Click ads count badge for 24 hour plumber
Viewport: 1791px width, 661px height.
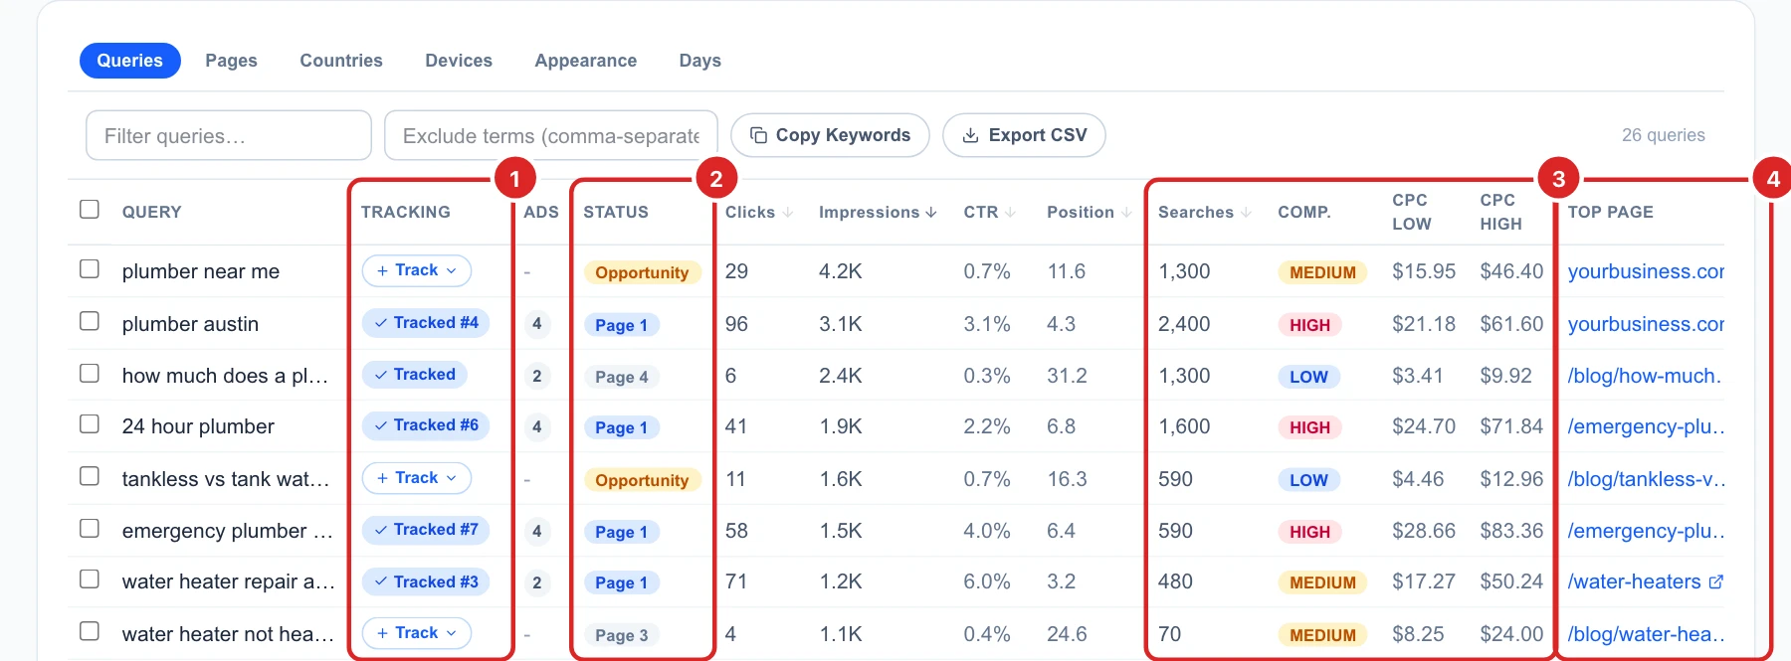click(537, 427)
